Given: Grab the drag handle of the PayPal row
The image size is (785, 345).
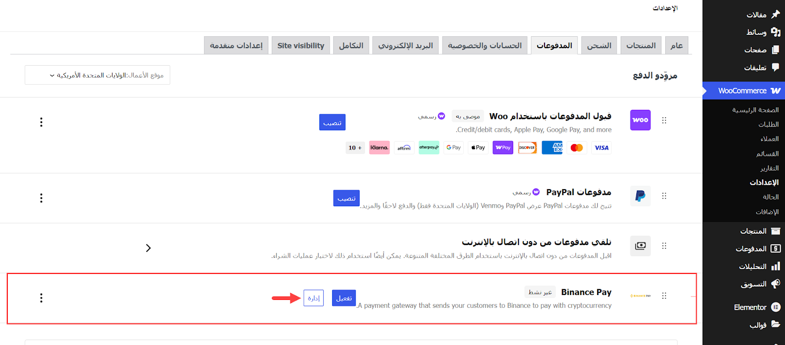Looking at the screenshot, I should [x=664, y=196].
